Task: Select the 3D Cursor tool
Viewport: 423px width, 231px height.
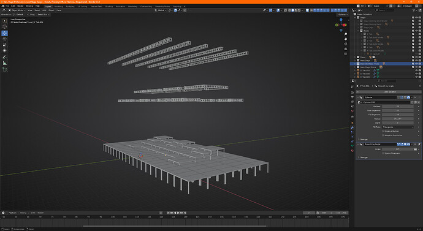Action: point(4,26)
